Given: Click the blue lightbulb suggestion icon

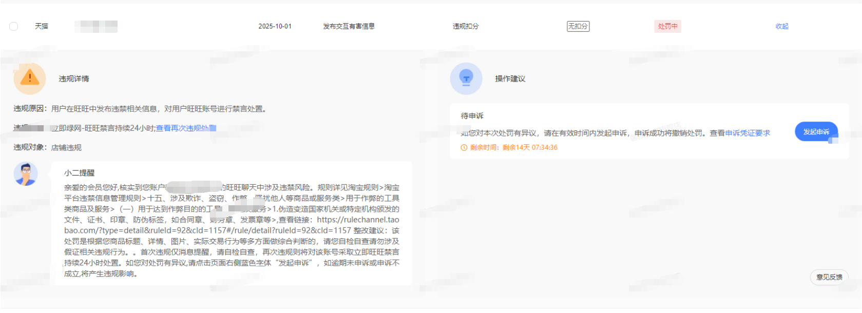Looking at the screenshot, I should pos(466,79).
